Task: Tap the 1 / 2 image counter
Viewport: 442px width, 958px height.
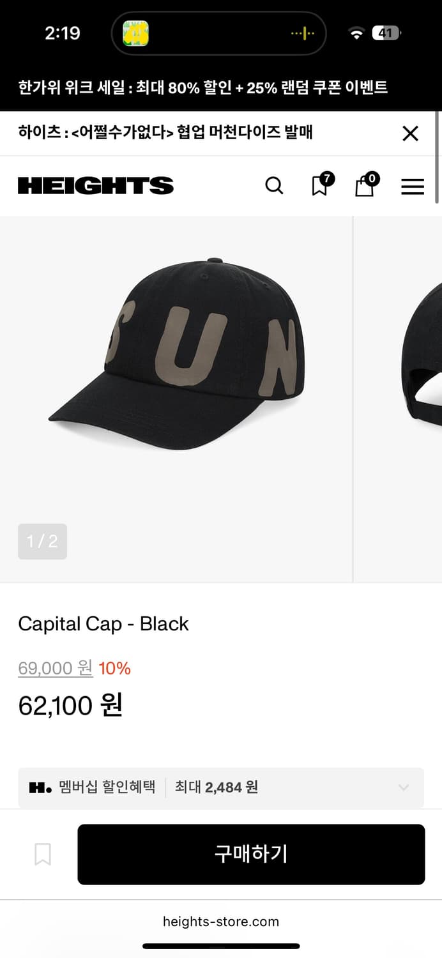Action: [42, 542]
